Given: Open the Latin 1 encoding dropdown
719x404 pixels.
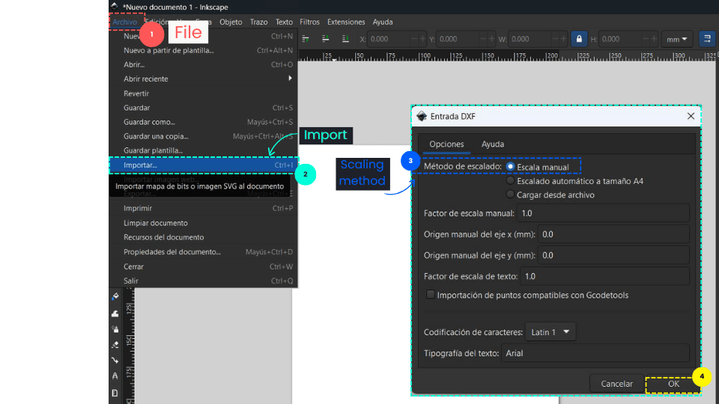Looking at the screenshot, I should [x=549, y=331].
